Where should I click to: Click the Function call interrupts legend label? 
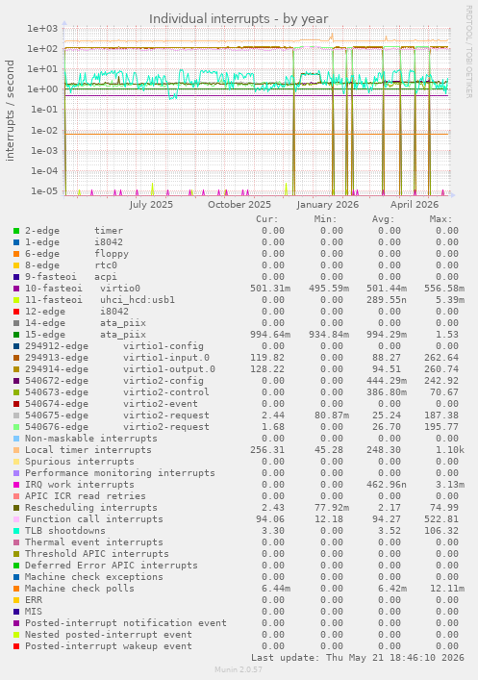(x=93, y=519)
